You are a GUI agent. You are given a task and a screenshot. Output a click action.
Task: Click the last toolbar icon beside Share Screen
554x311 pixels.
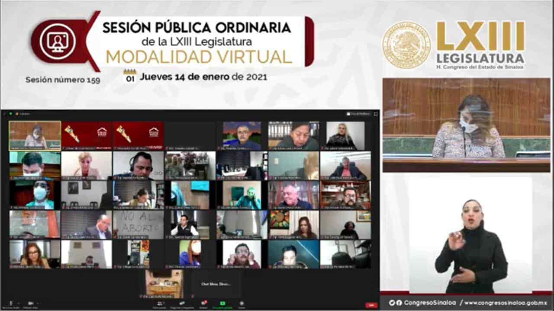[x=242, y=304]
